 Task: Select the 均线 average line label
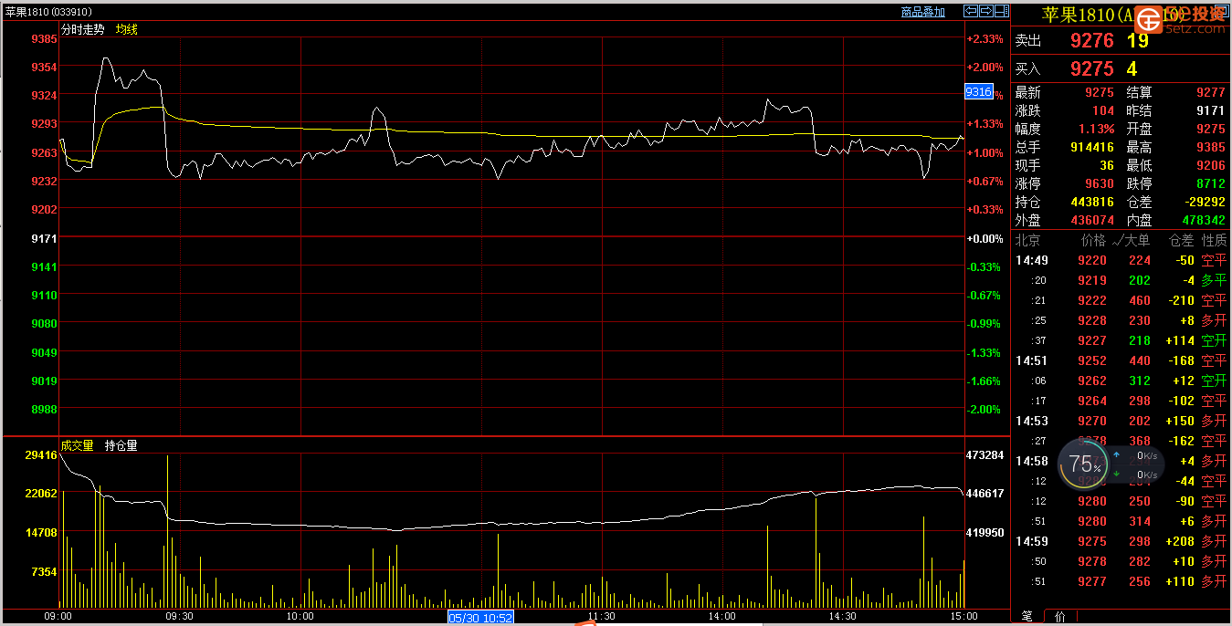(x=127, y=29)
